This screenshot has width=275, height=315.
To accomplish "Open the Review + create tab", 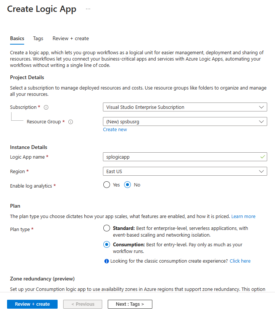I will (x=71, y=38).
